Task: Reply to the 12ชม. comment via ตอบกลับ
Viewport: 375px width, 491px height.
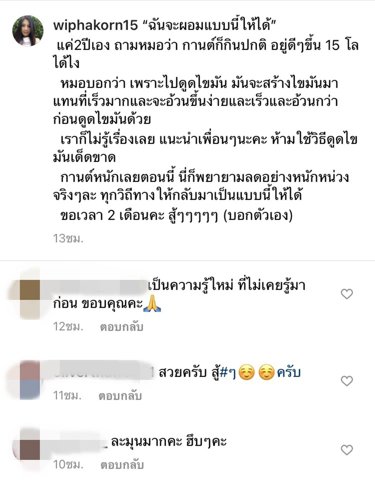Action: 122,327
